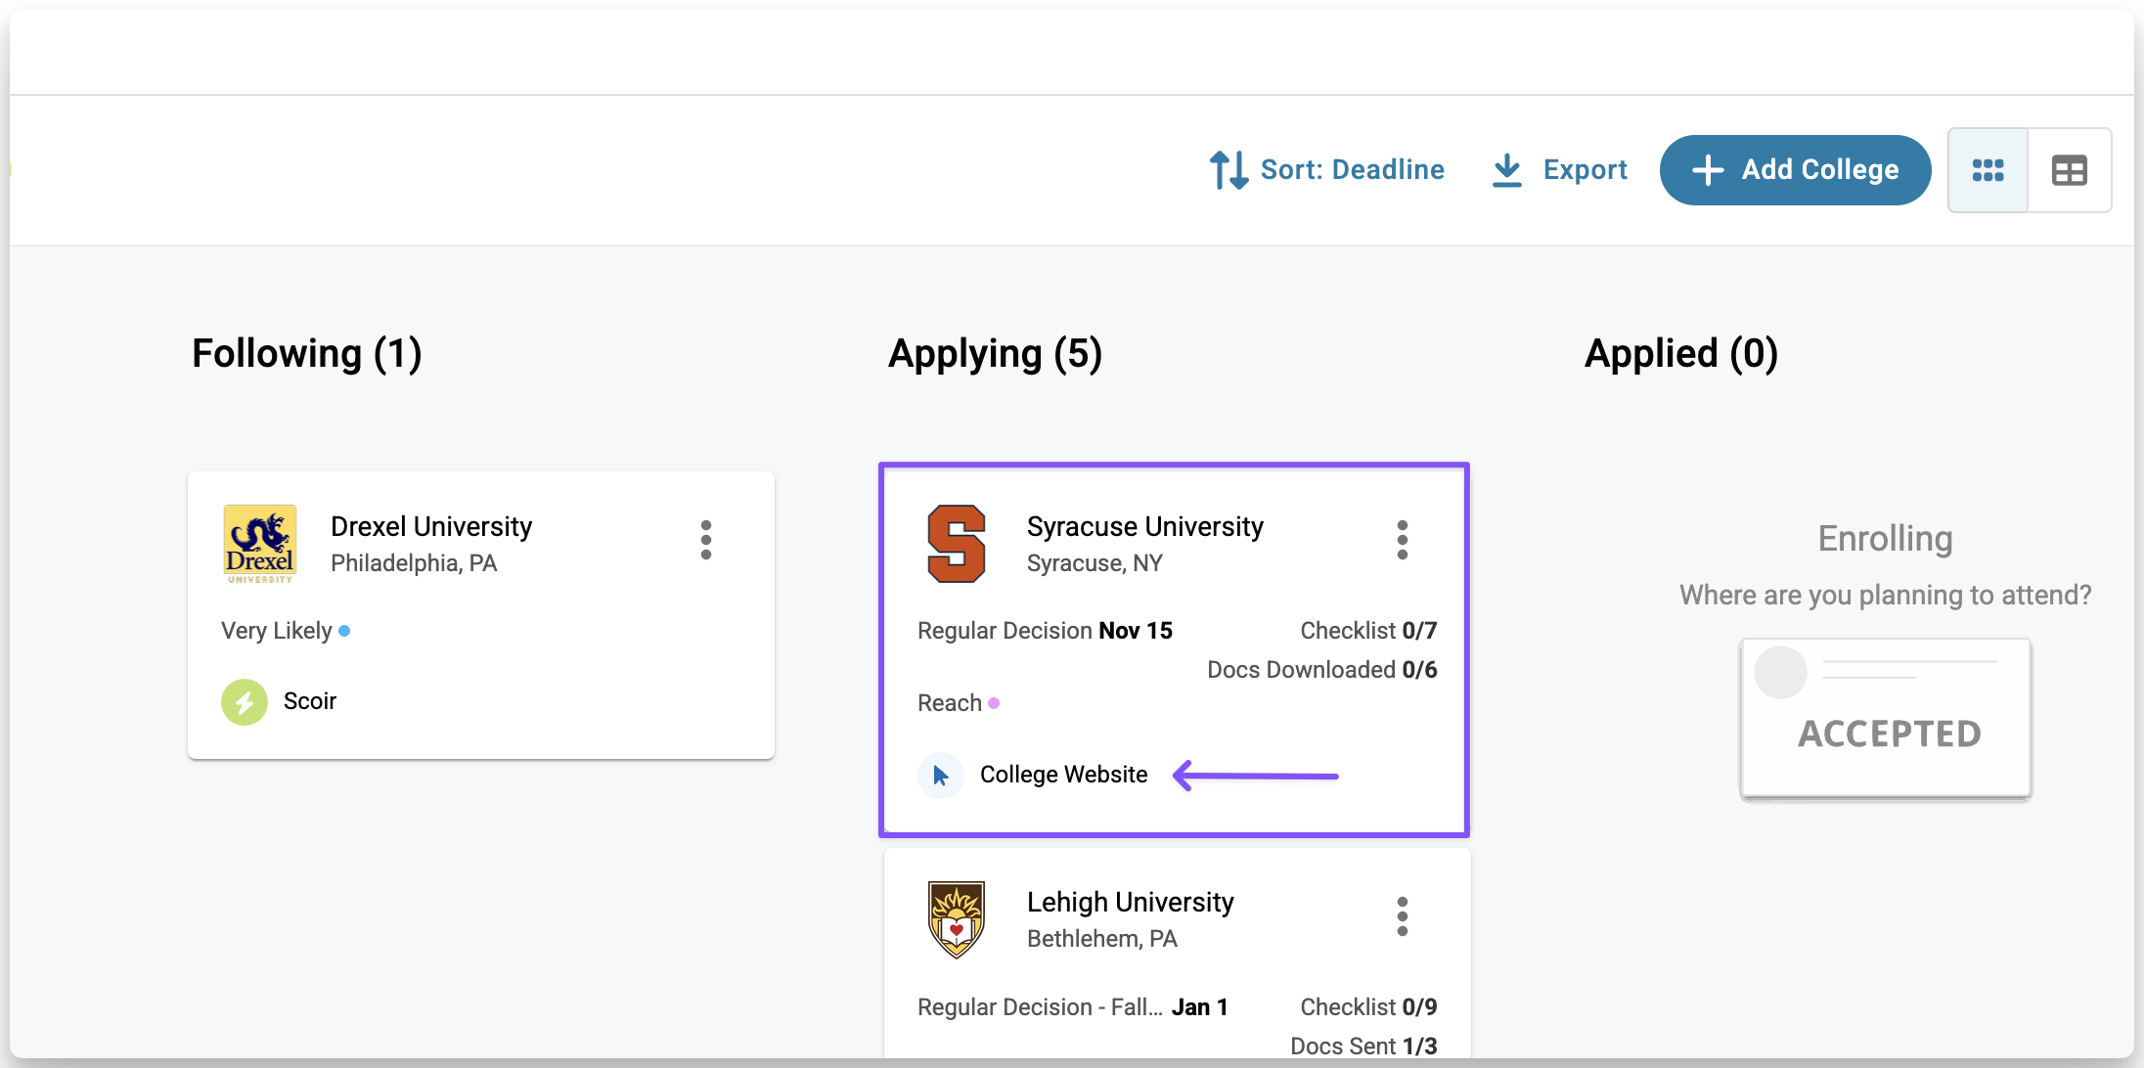Click the green Scoir lightning icon

click(x=245, y=701)
